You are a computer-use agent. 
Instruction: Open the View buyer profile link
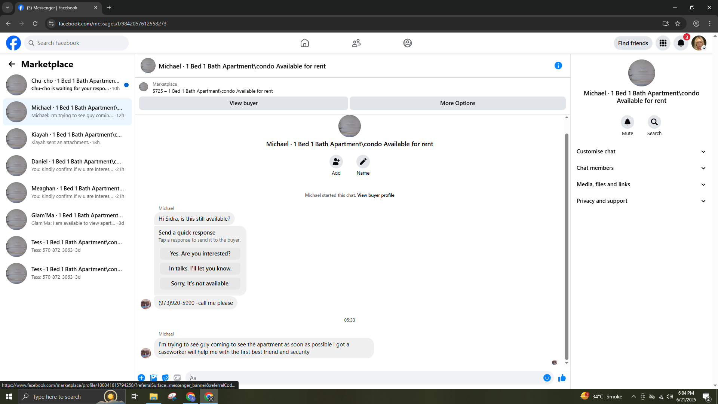[x=375, y=195]
